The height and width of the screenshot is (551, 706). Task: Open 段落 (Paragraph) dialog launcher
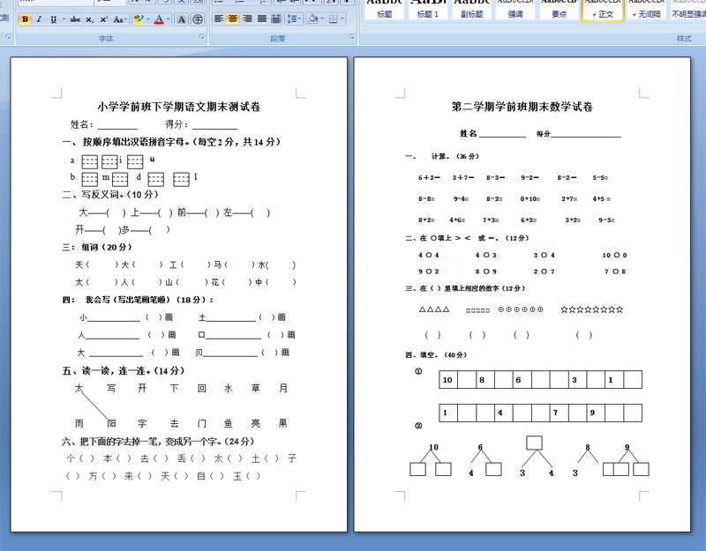(351, 37)
